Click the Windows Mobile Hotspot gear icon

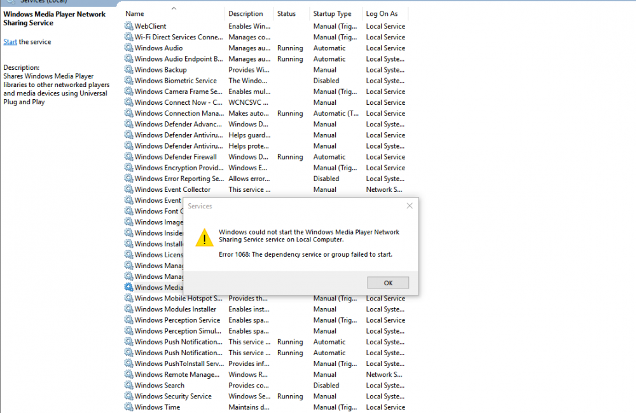(x=128, y=298)
